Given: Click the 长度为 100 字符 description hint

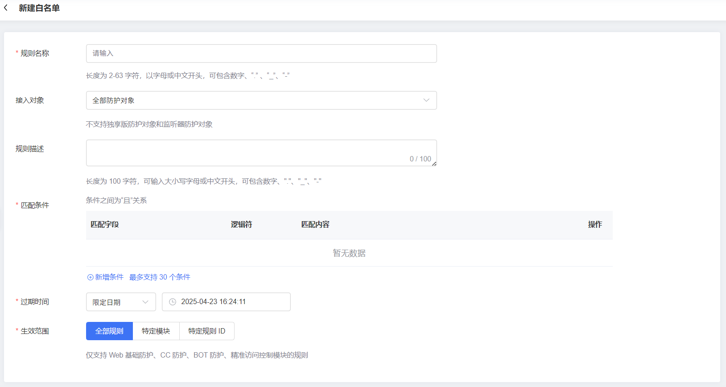Looking at the screenshot, I should click(x=204, y=181).
